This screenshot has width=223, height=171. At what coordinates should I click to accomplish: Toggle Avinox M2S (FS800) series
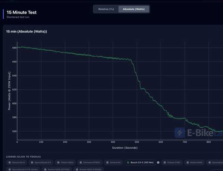coord(89,170)
